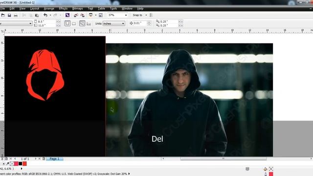Click the status bar outline color red swatch
Viewport: 313px width, 176px height.
(x=271, y=174)
